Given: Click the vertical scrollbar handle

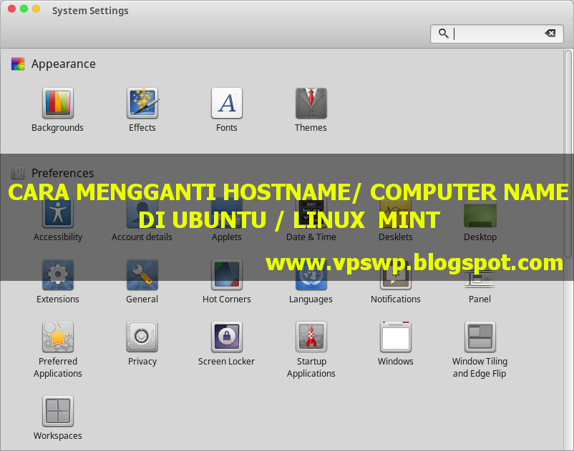Looking at the screenshot, I should click(568, 154).
